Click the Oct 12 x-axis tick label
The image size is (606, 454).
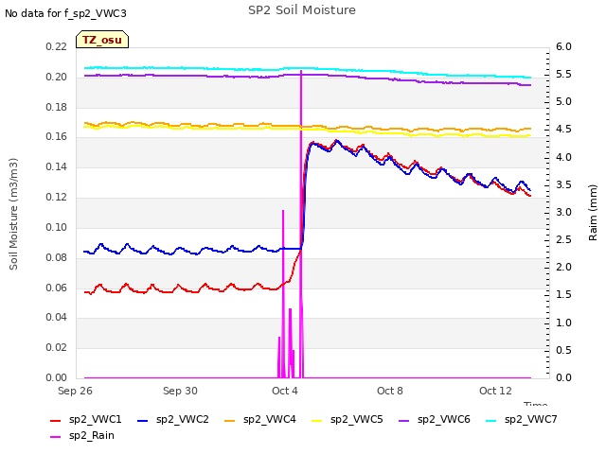click(495, 391)
